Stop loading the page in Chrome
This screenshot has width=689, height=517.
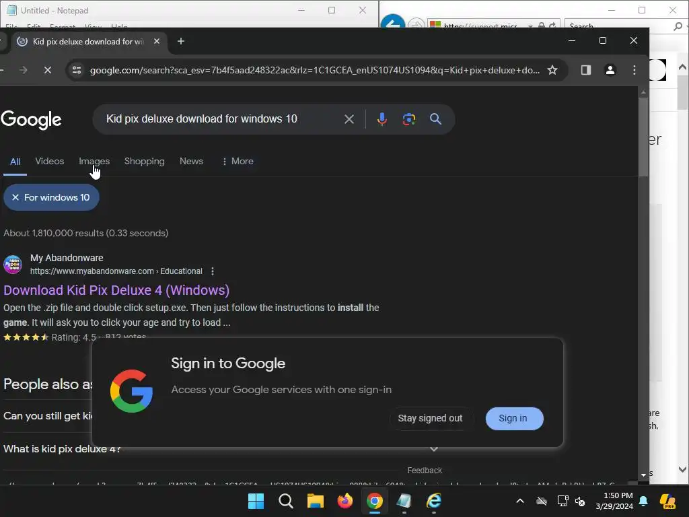point(48,70)
